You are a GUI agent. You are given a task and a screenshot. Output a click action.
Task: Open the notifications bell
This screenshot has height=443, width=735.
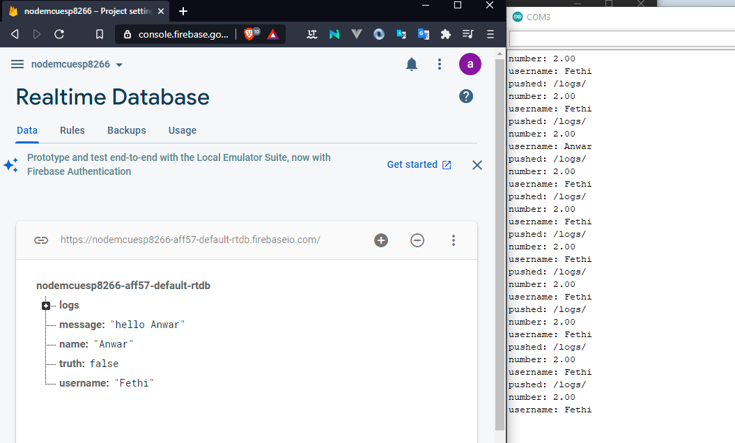(x=412, y=64)
